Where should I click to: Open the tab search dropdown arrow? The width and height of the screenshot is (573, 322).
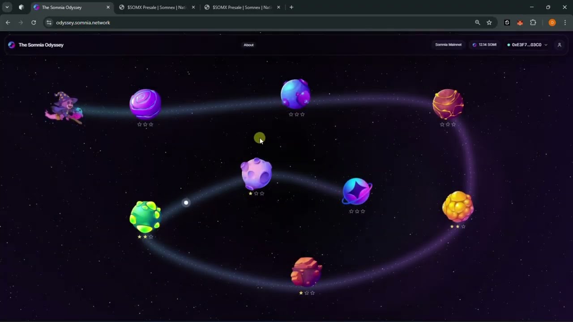click(x=7, y=7)
